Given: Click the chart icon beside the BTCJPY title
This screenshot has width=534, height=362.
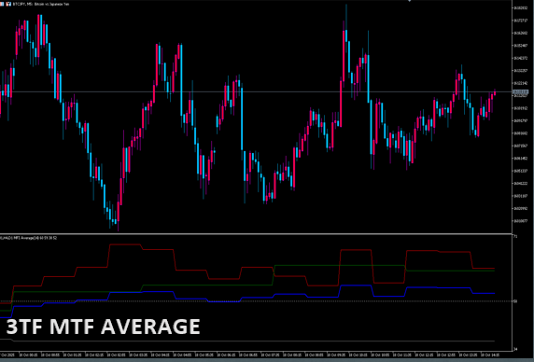Looking at the screenshot, I should click(x=8, y=4).
